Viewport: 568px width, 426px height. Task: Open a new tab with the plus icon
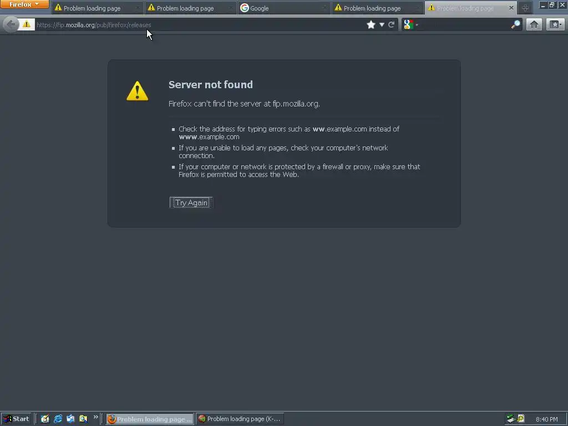click(x=525, y=8)
